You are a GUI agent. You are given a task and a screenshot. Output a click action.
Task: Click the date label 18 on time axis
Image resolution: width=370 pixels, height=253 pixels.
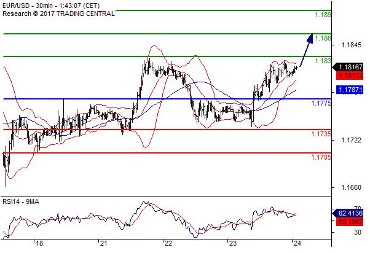(x=39, y=243)
